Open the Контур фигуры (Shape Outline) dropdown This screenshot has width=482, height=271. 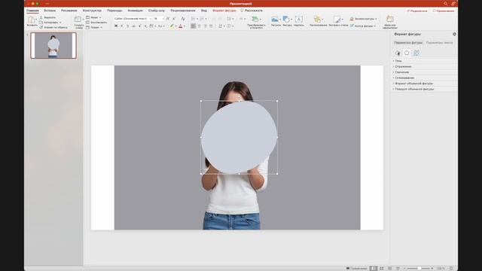coord(363,26)
